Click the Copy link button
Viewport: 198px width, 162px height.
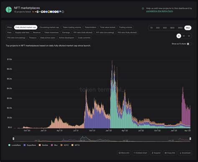[x=170, y=153]
